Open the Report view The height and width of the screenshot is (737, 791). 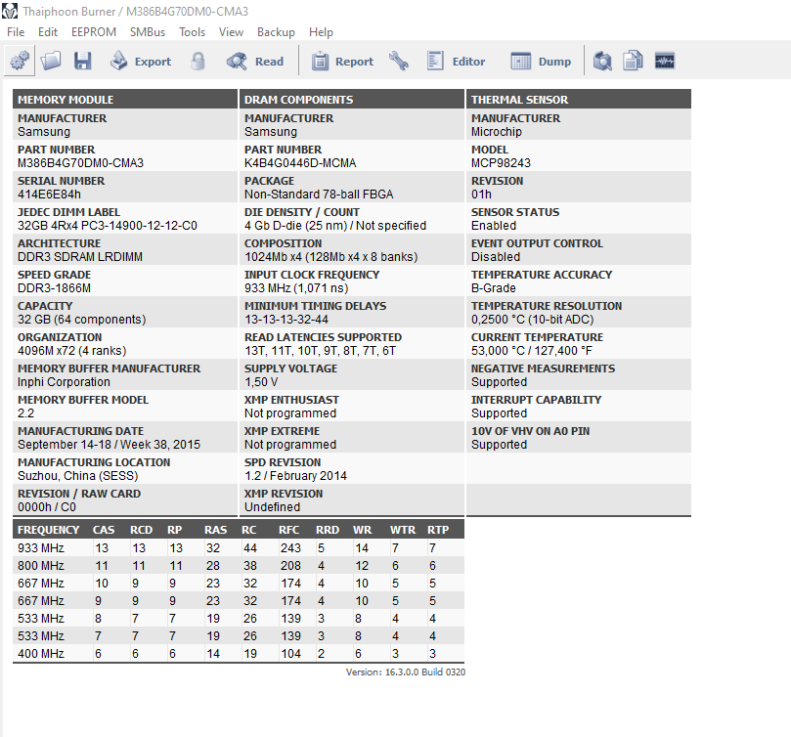point(342,61)
